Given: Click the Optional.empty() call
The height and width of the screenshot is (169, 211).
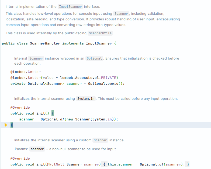Looking at the screenshot, I should click(x=105, y=84).
